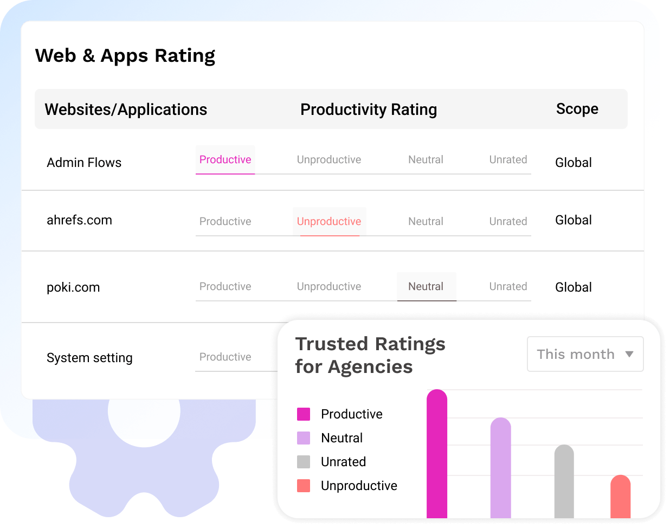Choose Unrated for Admin Flows
This screenshot has height=528, width=670.
508,159
